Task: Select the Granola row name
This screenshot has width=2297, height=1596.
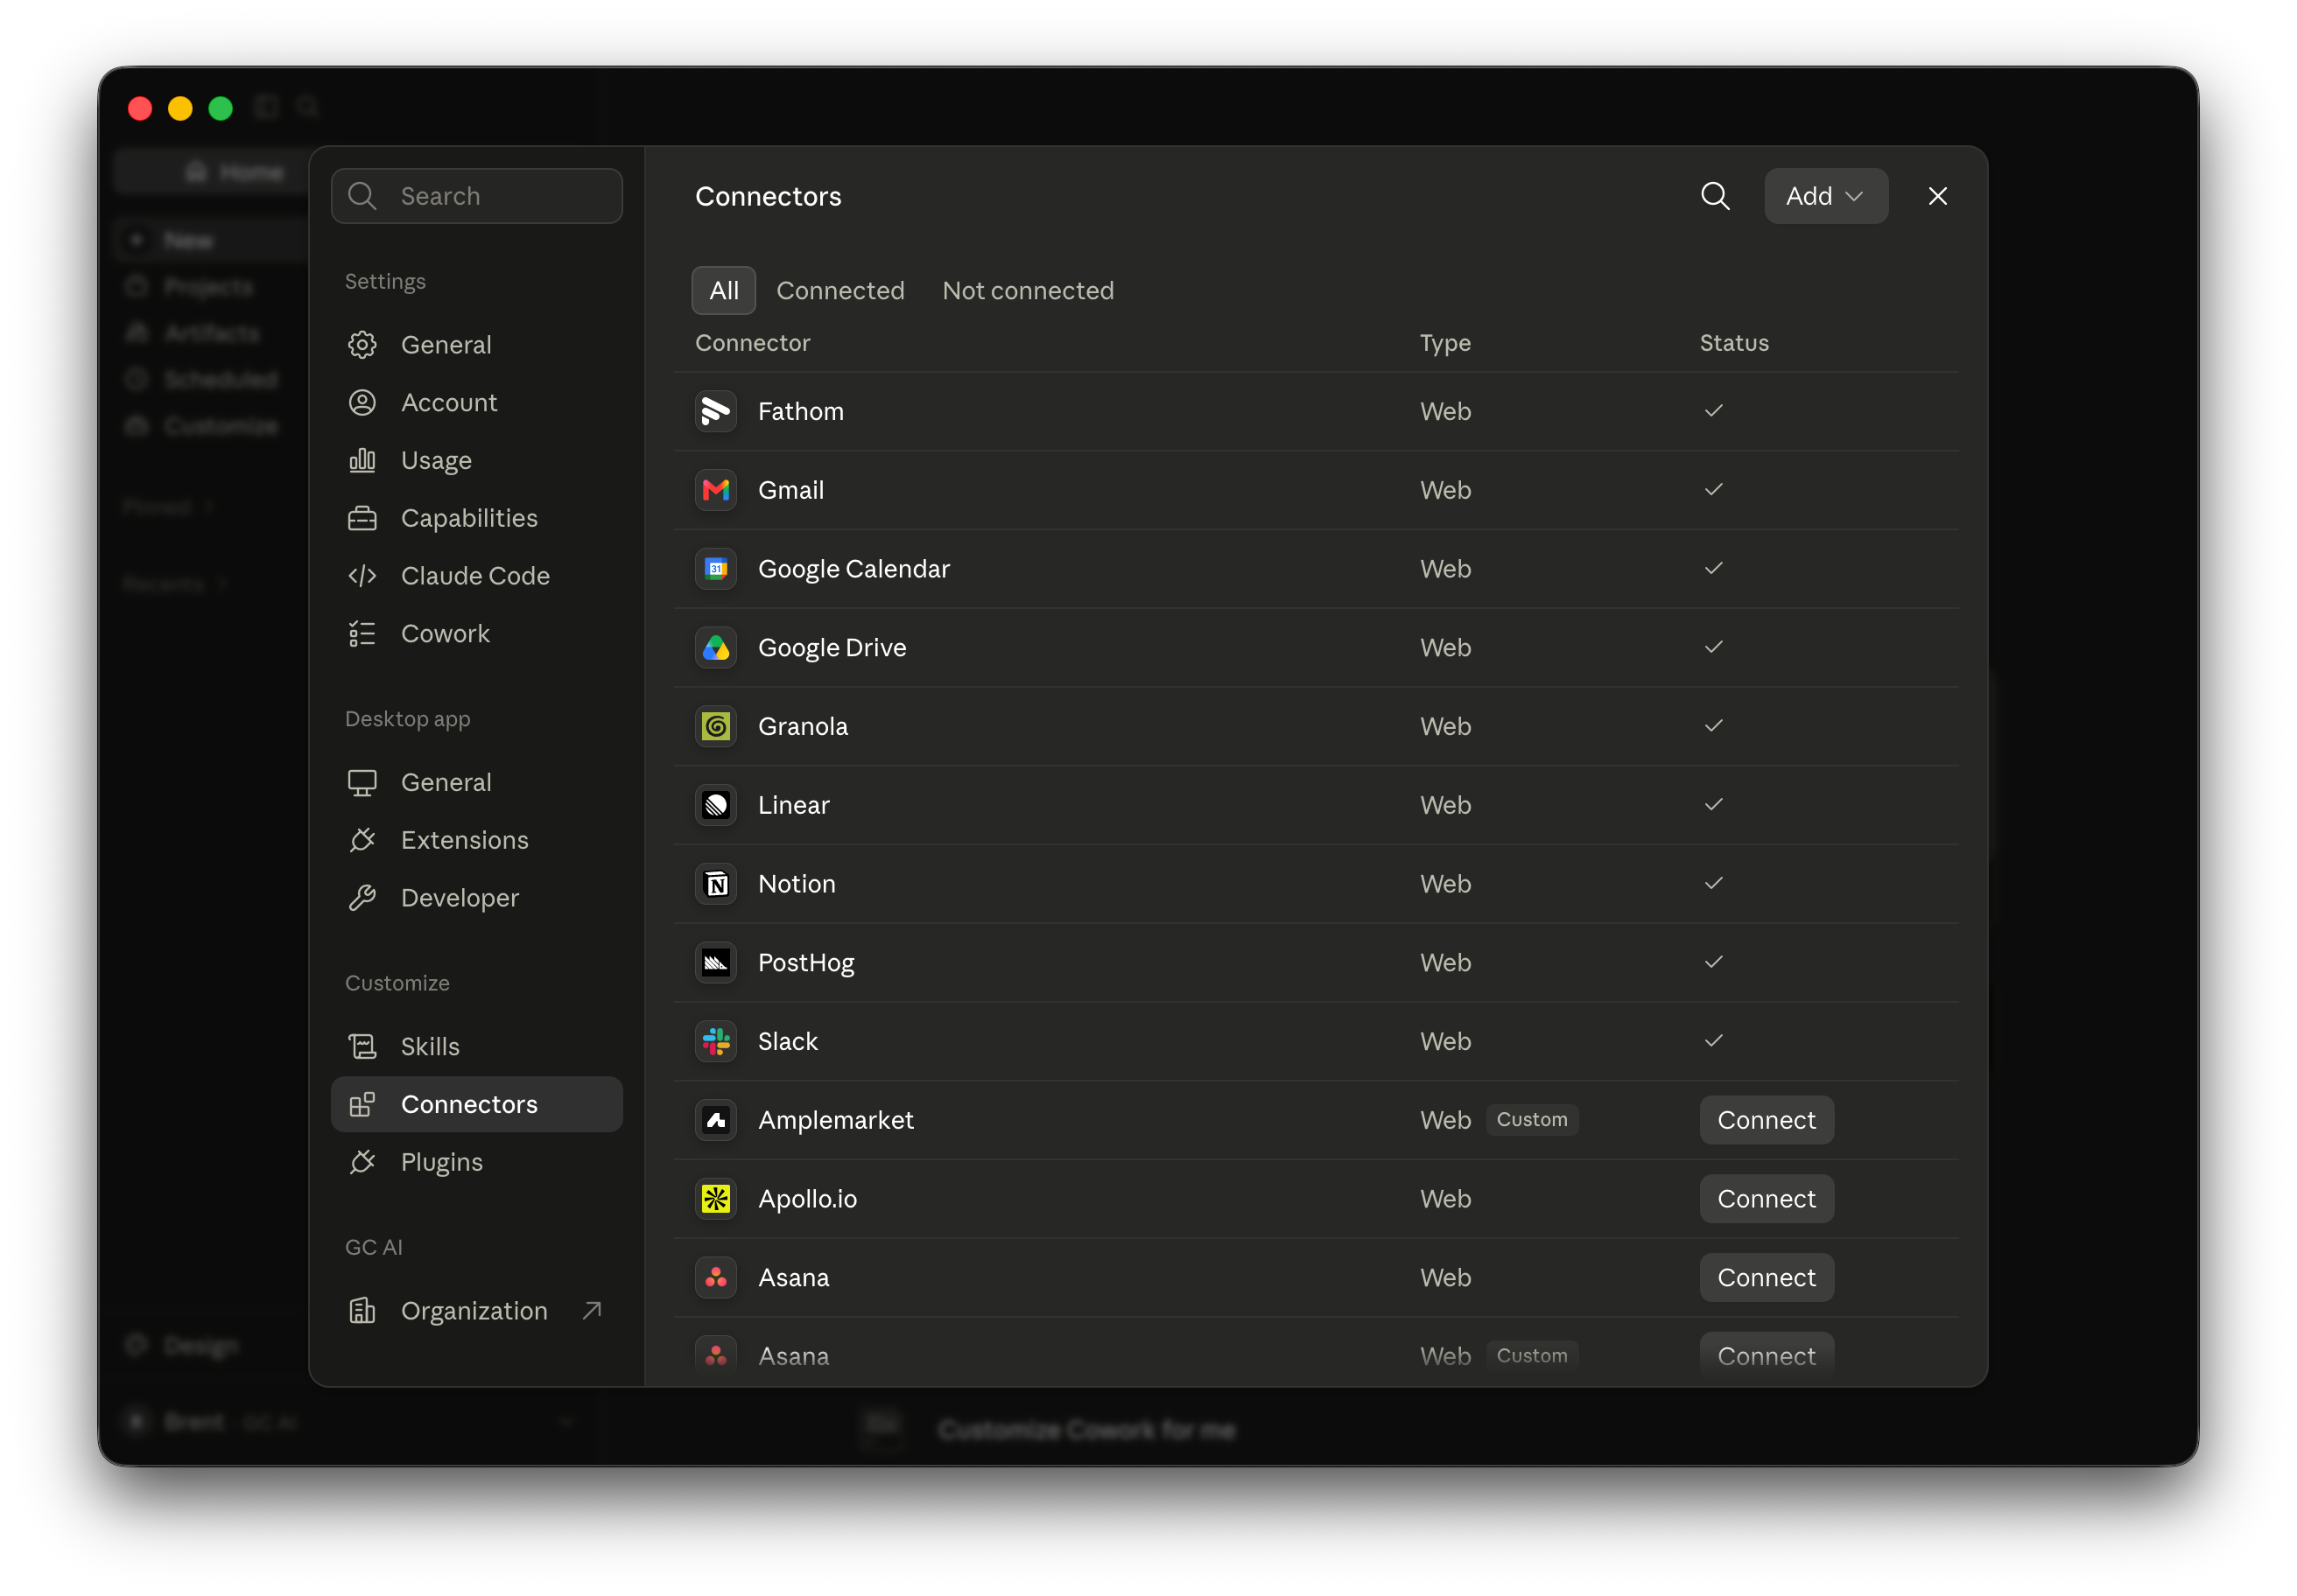Action: (x=803, y=726)
